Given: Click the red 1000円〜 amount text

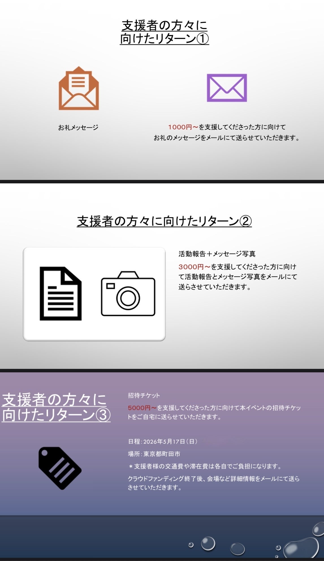Looking at the screenshot, I should point(183,127).
